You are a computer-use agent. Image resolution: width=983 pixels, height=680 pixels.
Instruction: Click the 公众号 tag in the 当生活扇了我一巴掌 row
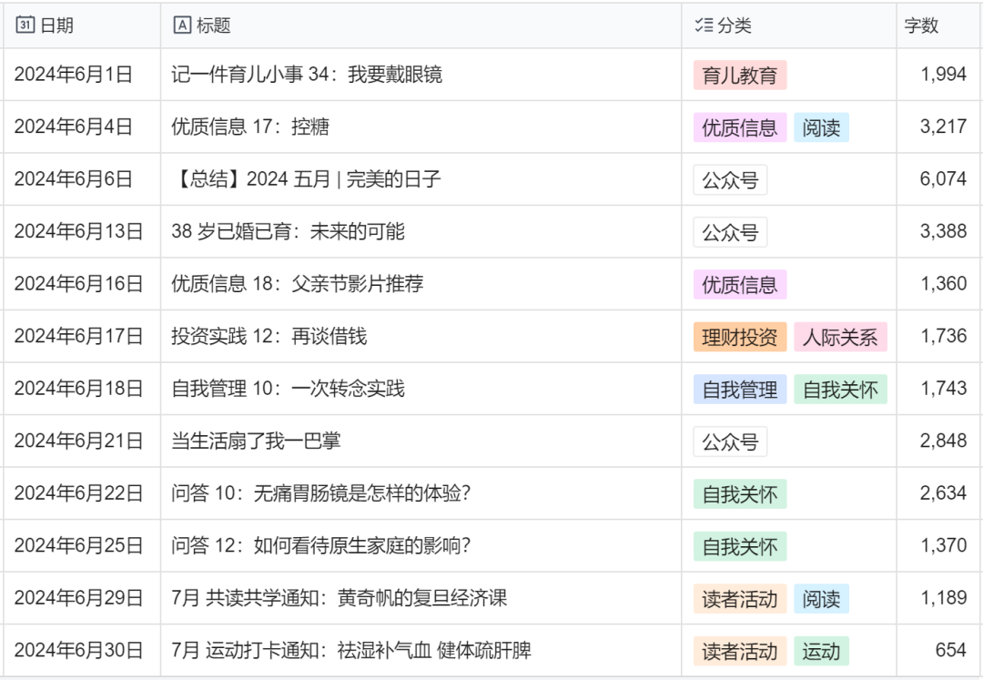tap(730, 441)
